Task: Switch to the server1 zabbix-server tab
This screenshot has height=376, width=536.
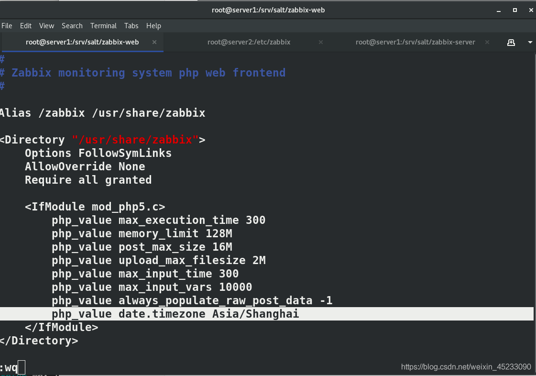Action: click(x=415, y=42)
